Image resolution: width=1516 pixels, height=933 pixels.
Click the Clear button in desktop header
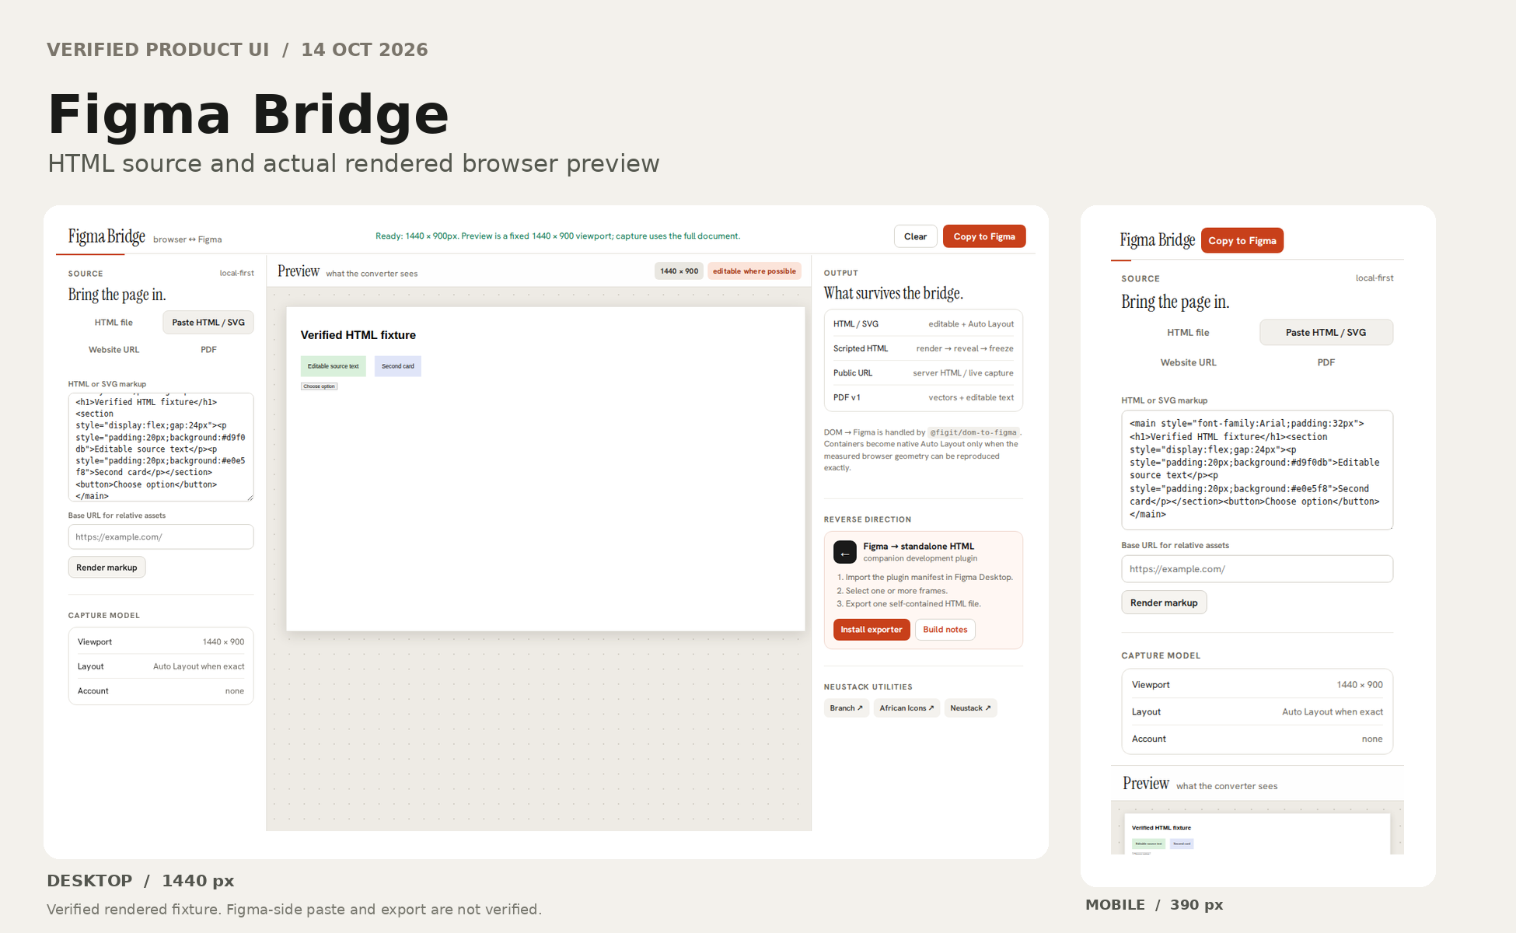(x=915, y=236)
